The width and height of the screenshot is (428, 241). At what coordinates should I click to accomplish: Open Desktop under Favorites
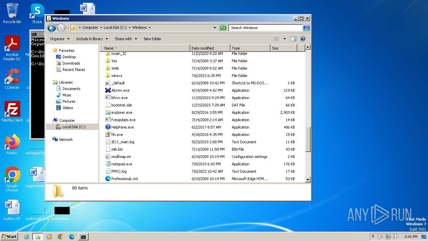pos(69,57)
